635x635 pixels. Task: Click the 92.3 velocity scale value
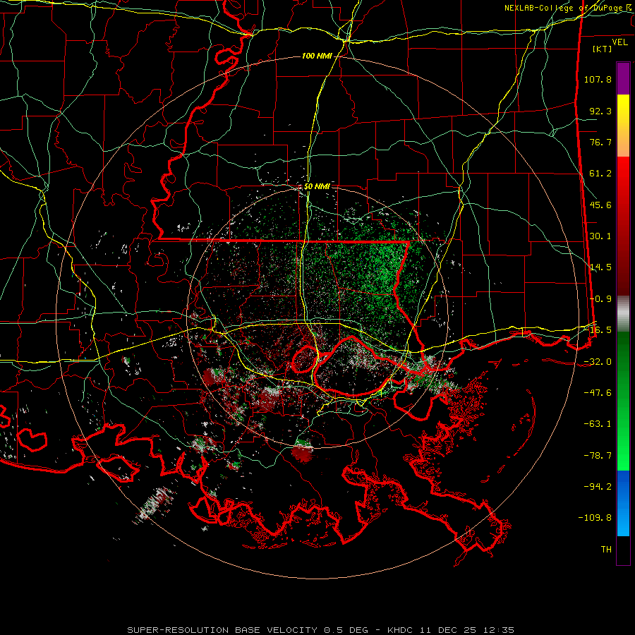600,111
